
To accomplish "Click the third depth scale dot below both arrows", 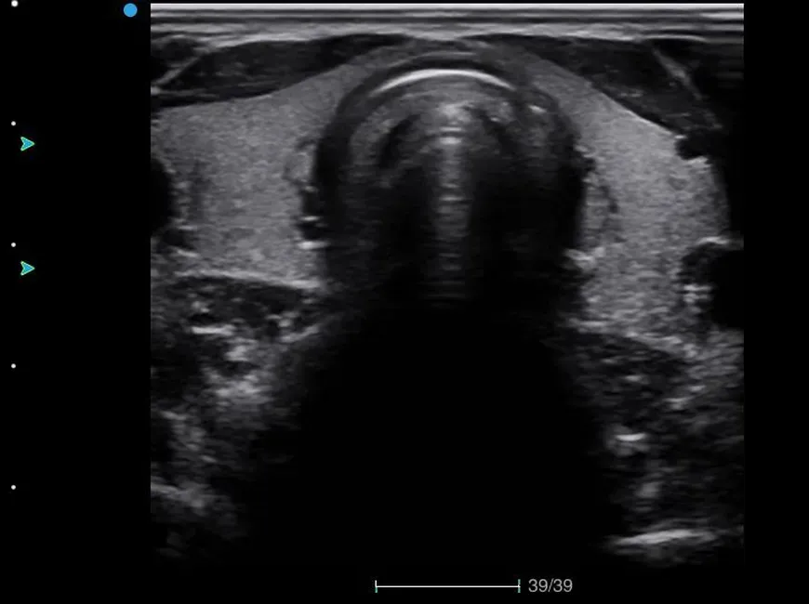I will point(13,366).
